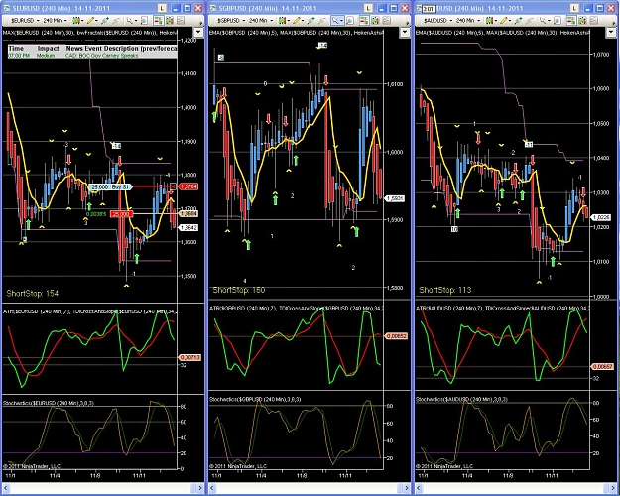Open the chart style menu in the AUDUSD window
This screenshot has width=620, height=496.
491,20
